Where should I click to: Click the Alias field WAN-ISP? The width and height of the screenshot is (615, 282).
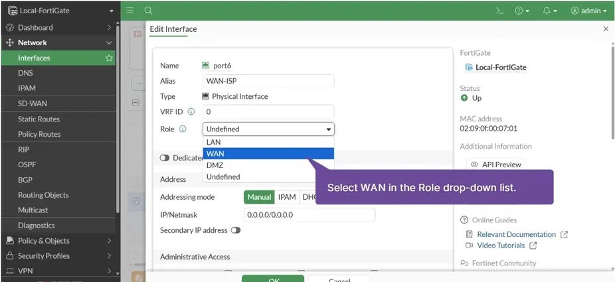[269, 81]
